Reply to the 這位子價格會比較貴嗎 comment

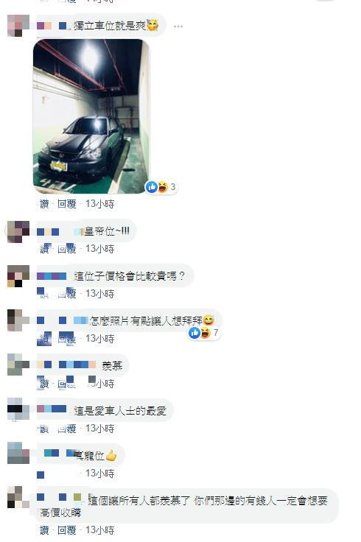tap(67, 294)
